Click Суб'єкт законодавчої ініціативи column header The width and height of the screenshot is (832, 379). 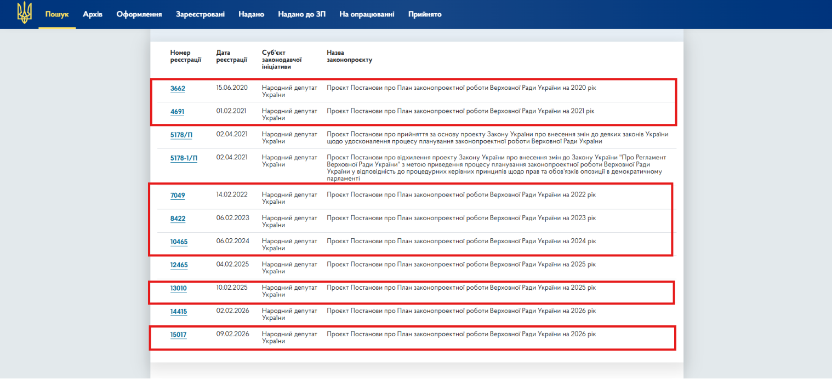point(282,60)
